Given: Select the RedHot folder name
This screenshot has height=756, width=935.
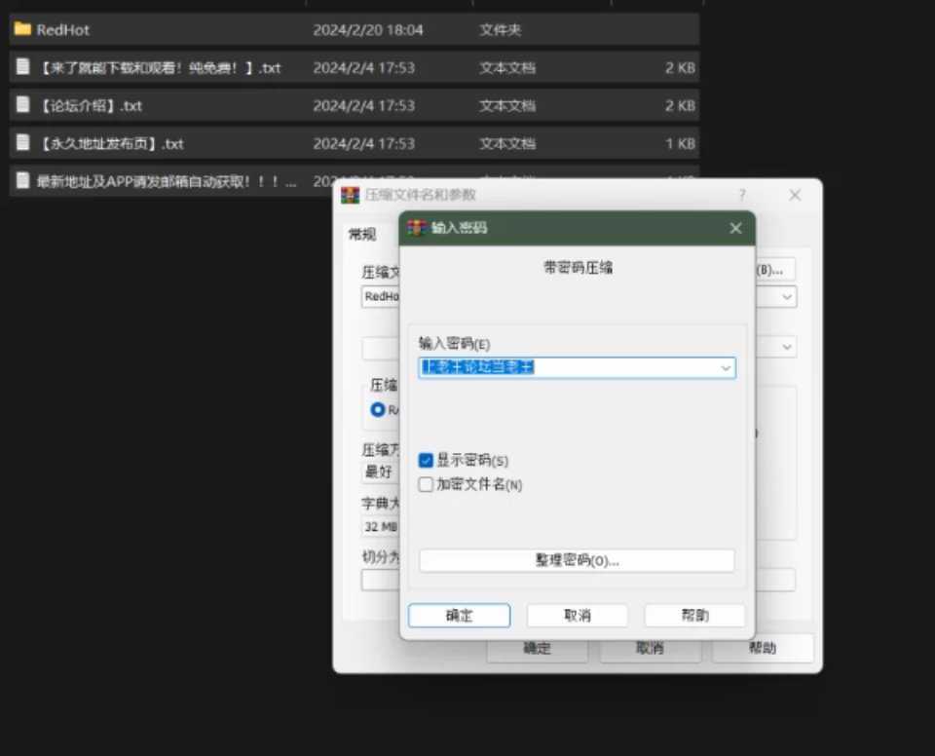Looking at the screenshot, I should pyautogui.click(x=62, y=29).
